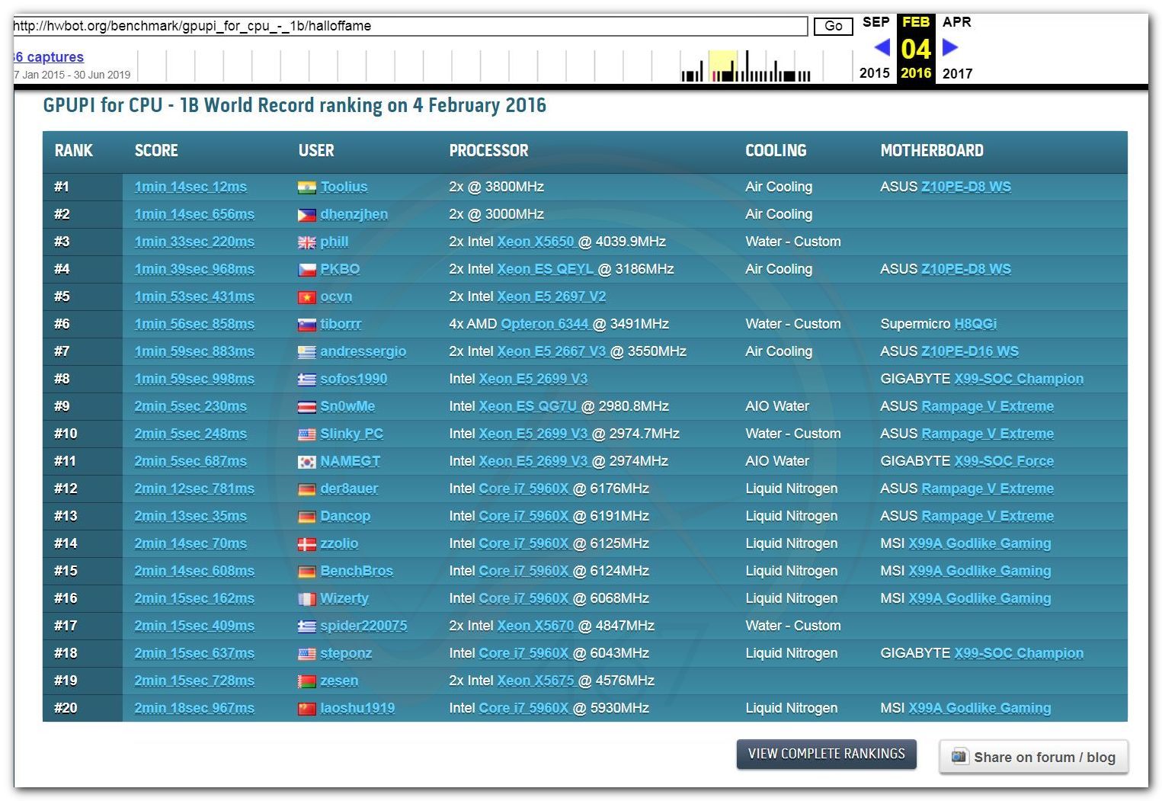Open the score 2min 12sec 781ms
This screenshot has width=1162, height=801.
pyautogui.click(x=194, y=489)
